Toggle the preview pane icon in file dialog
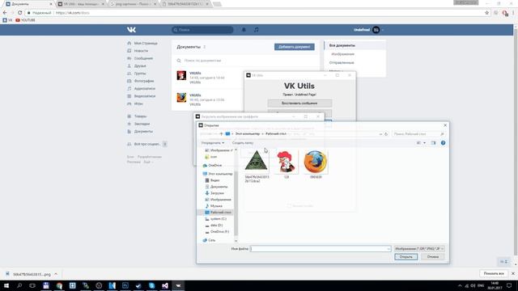The height and width of the screenshot is (291, 518). click(434, 143)
